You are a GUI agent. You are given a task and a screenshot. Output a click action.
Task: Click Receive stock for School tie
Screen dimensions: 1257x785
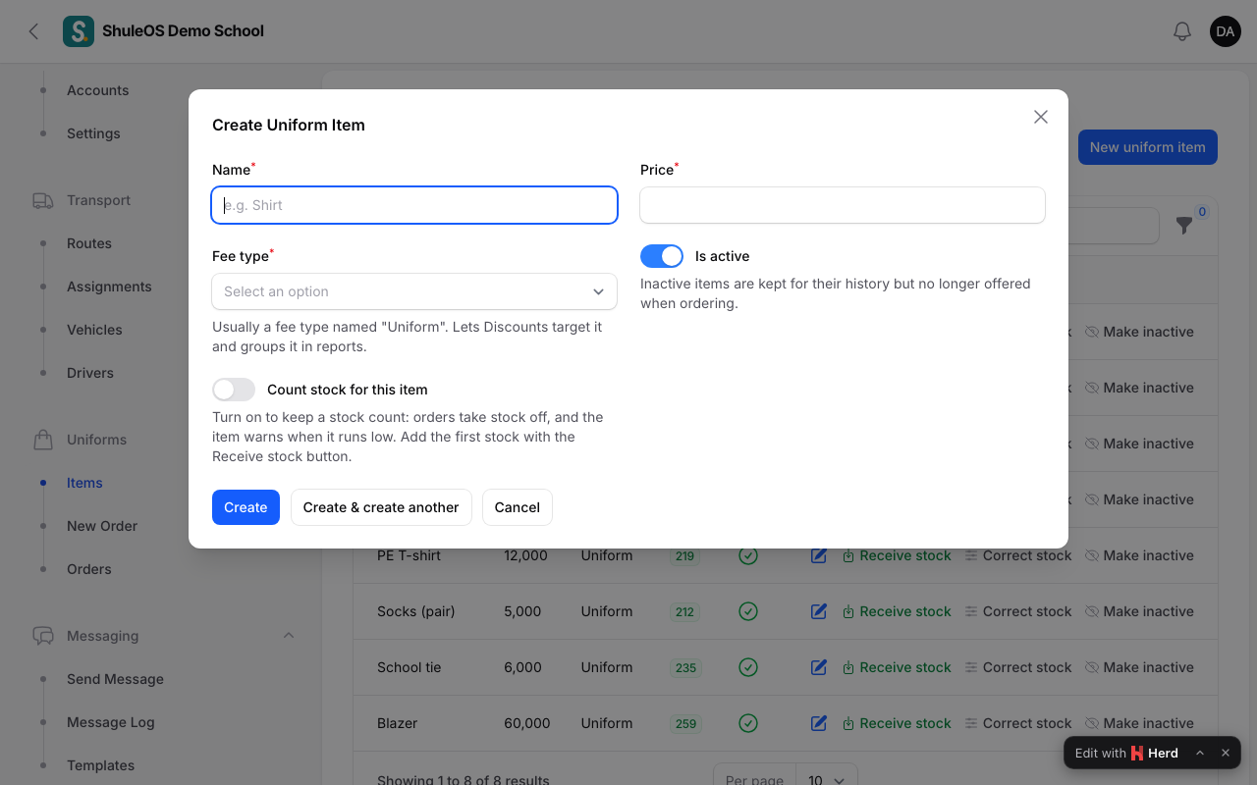(x=896, y=667)
